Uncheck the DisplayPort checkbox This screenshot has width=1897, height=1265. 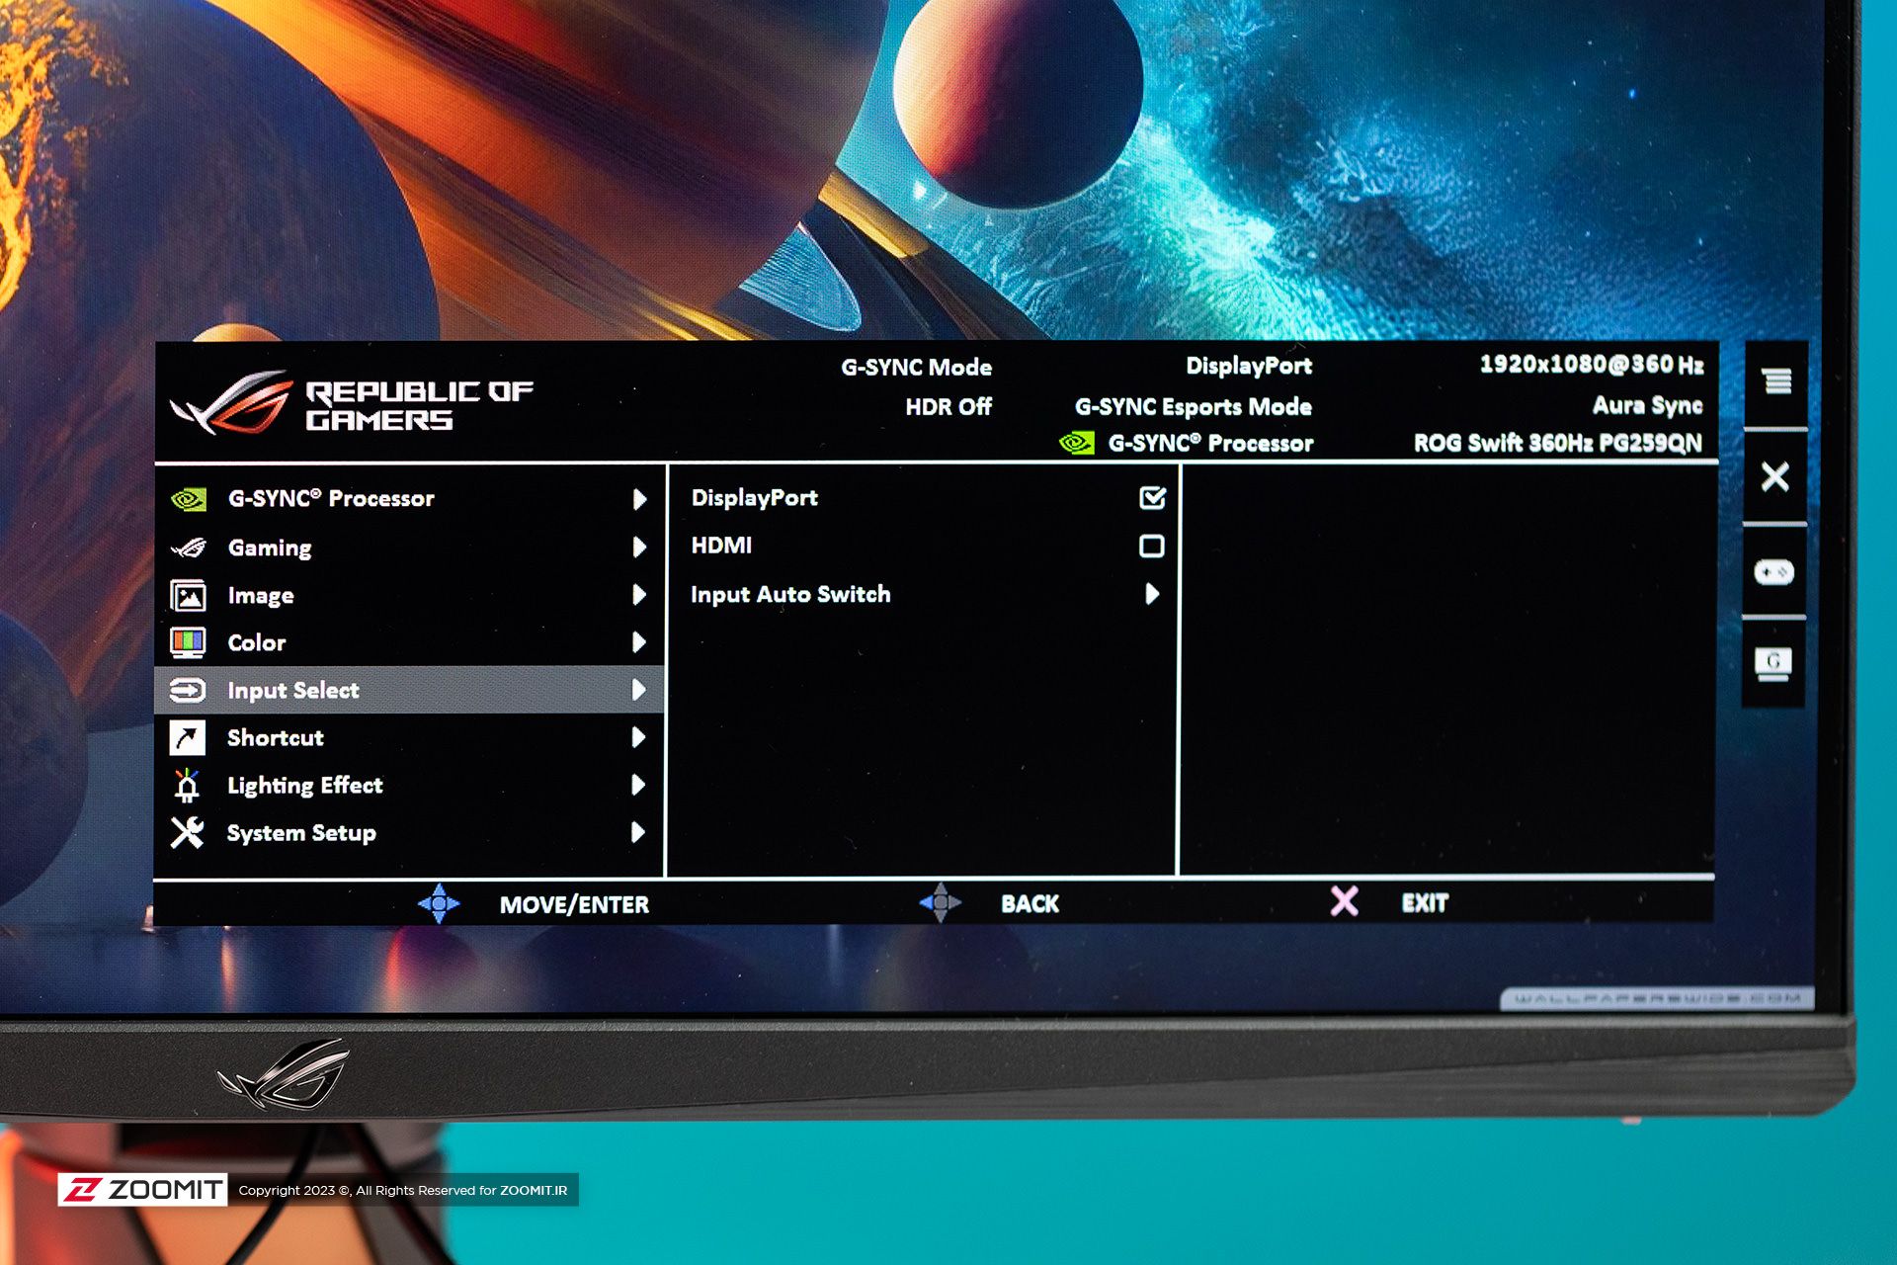click(1152, 497)
